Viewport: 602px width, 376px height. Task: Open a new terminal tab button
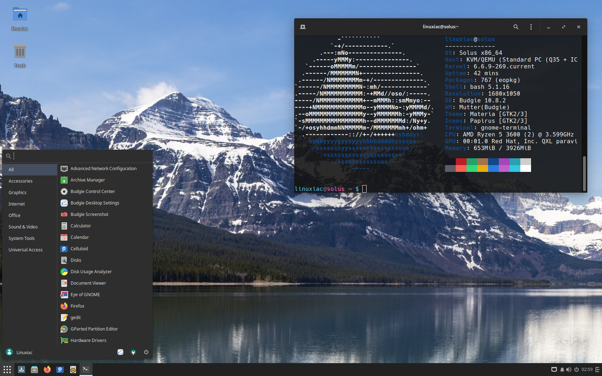[x=303, y=27]
